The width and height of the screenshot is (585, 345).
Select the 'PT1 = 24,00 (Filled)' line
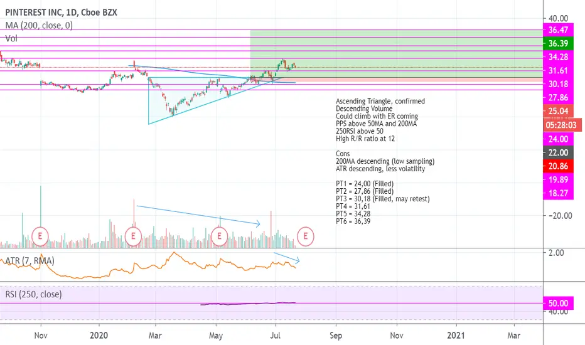tap(365, 184)
